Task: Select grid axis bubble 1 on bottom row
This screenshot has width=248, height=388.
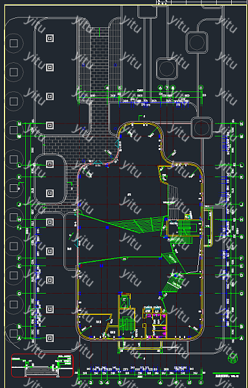Action: 80,382
